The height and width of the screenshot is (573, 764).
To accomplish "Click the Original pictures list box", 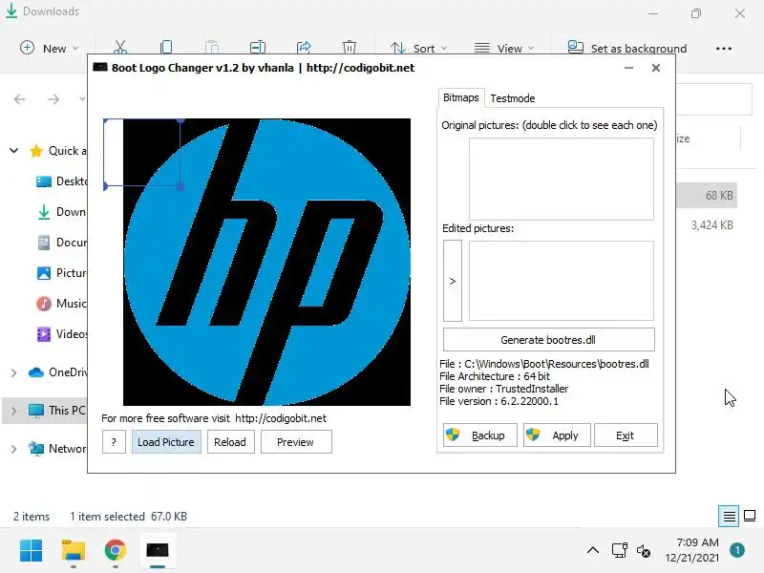I will pyautogui.click(x=562, y=179).
